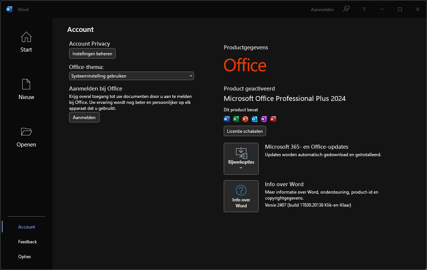
Task: Click the Microsoft Office Professional Plus 2024 text
Action: [285, 98]
